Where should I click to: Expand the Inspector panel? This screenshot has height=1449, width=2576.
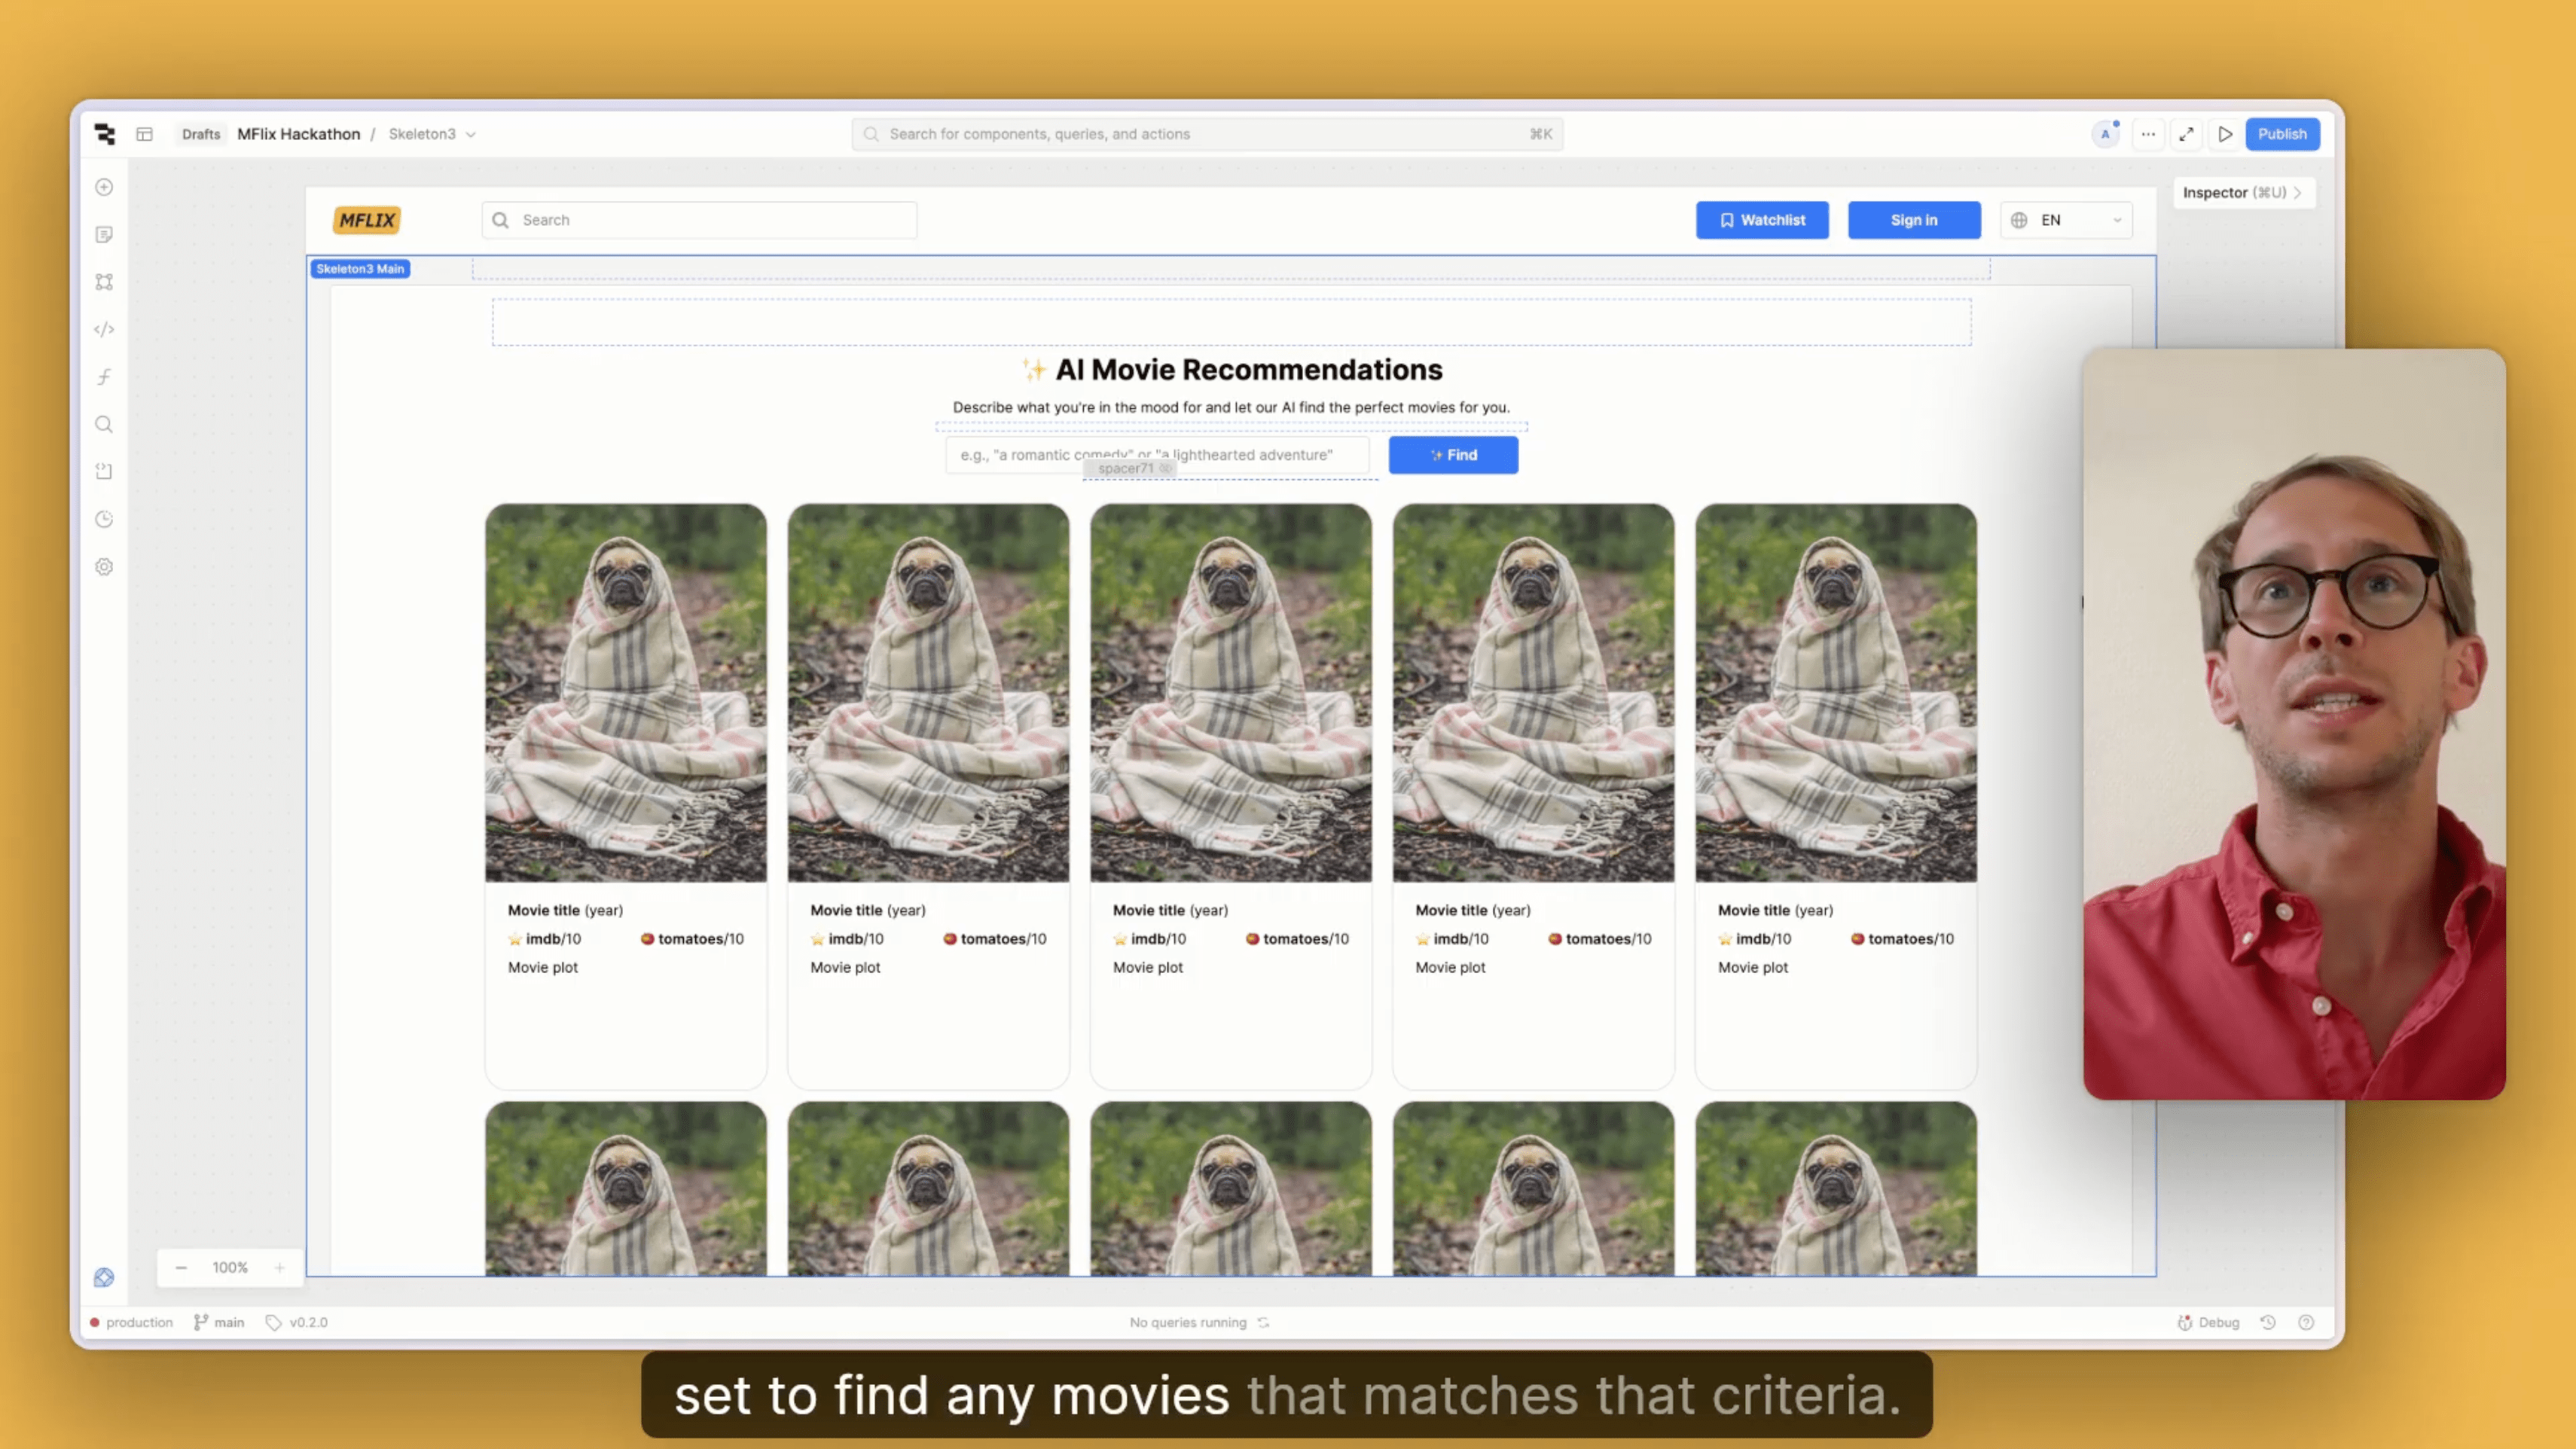[x=2243, y=192]
